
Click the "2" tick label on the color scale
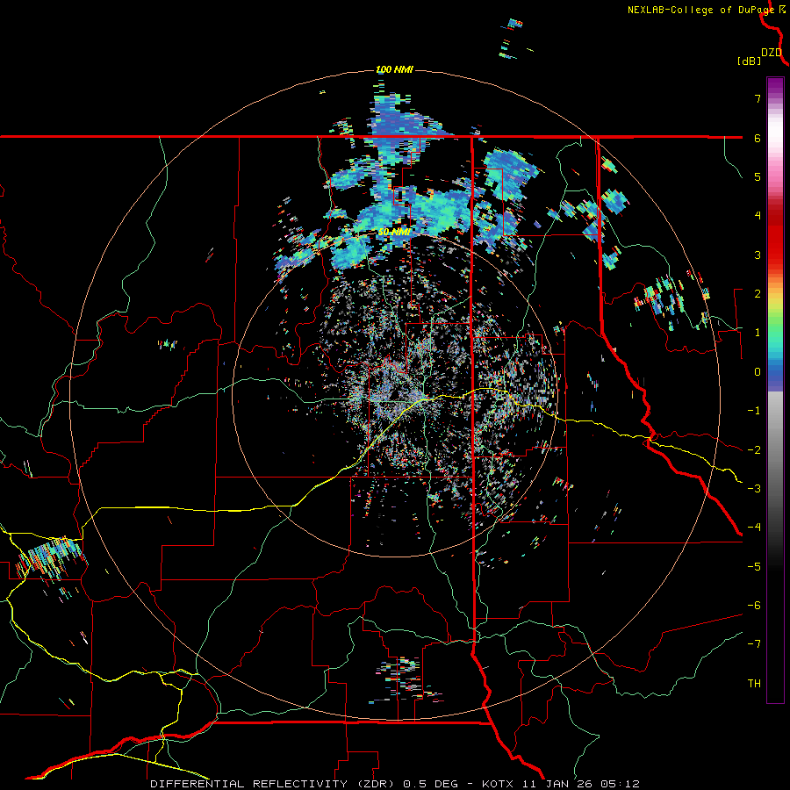tap(758, 294)
